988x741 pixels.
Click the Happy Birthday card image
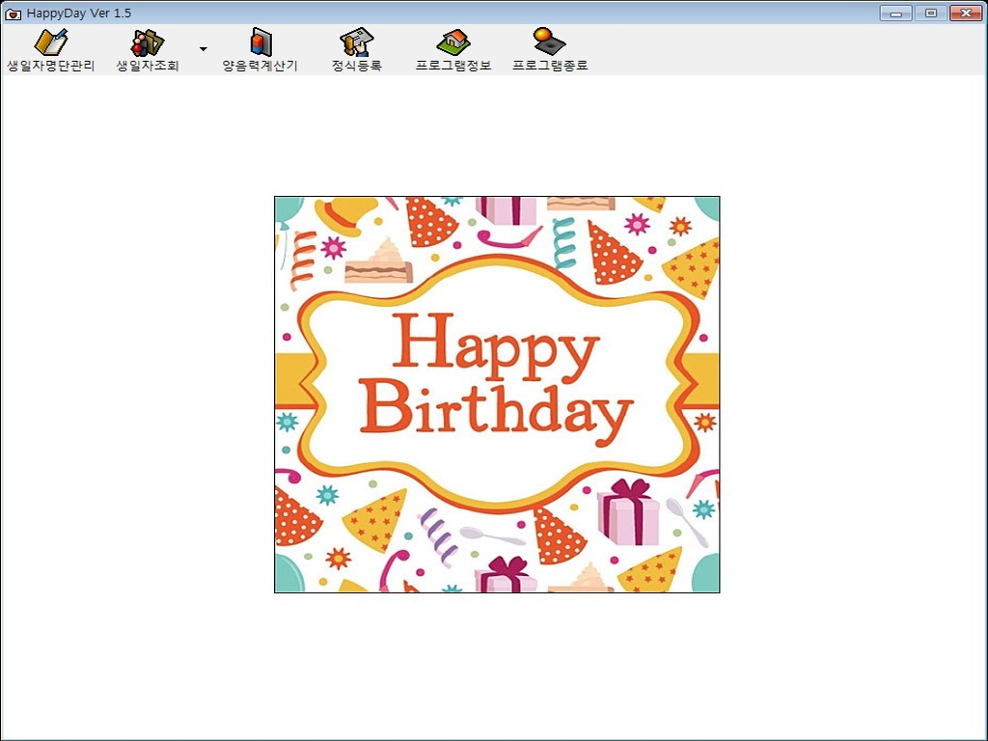(497, 395)
